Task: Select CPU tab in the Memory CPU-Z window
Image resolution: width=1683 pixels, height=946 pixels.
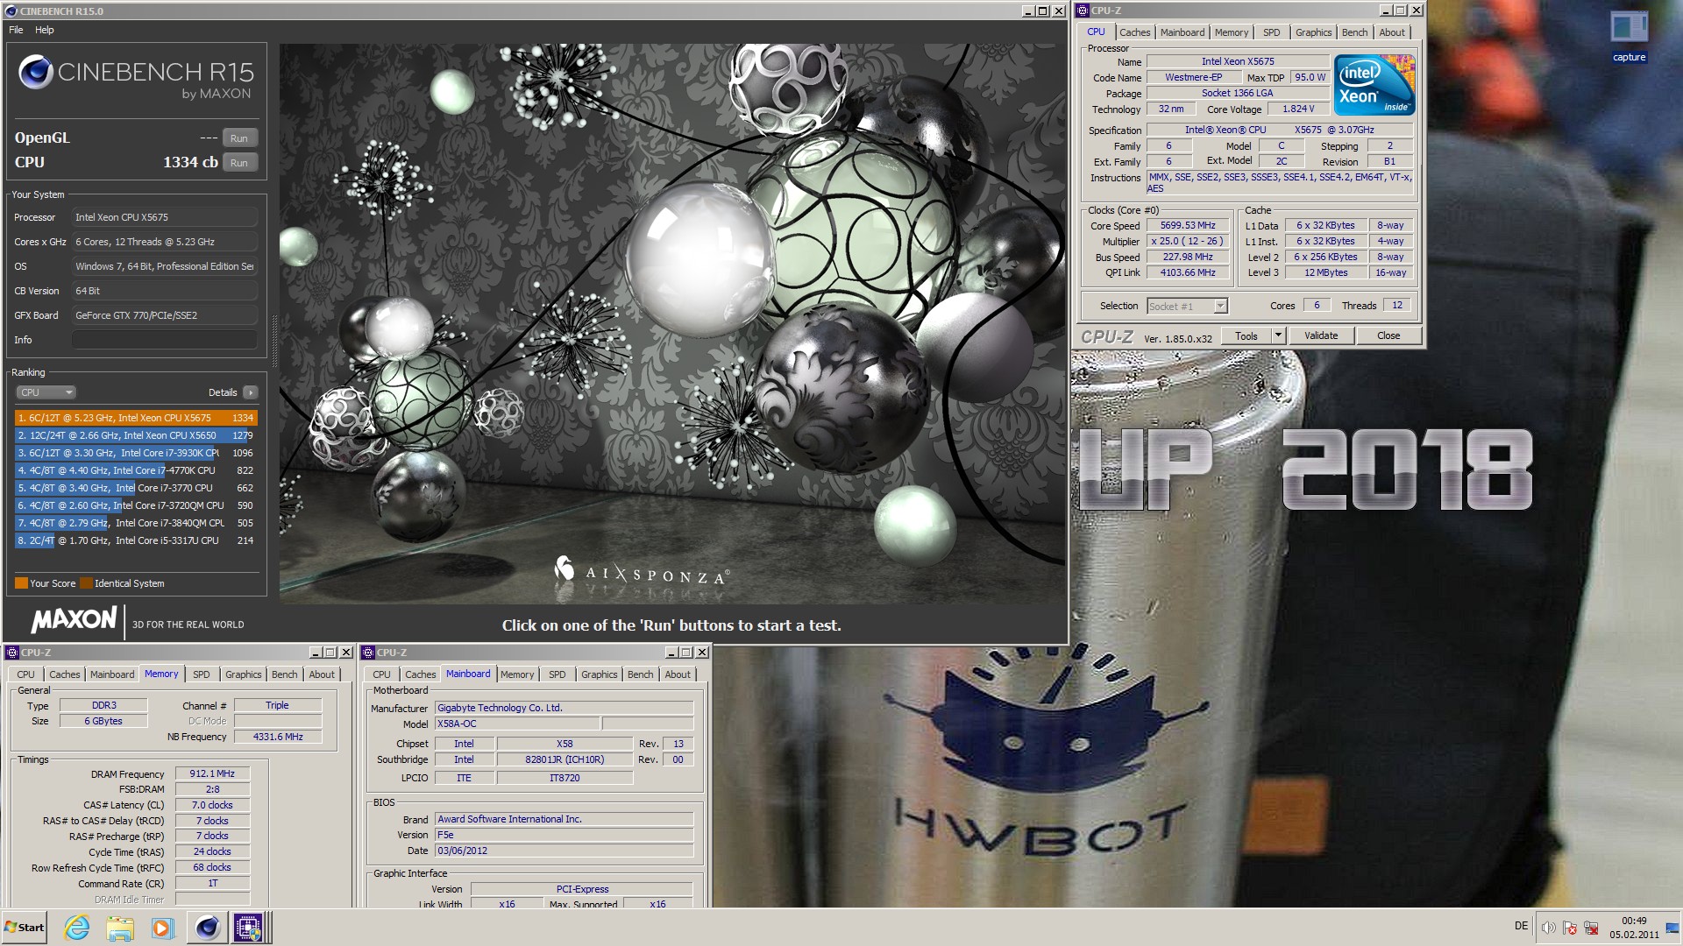Action: pyautogui.click(x=25, y=674)
